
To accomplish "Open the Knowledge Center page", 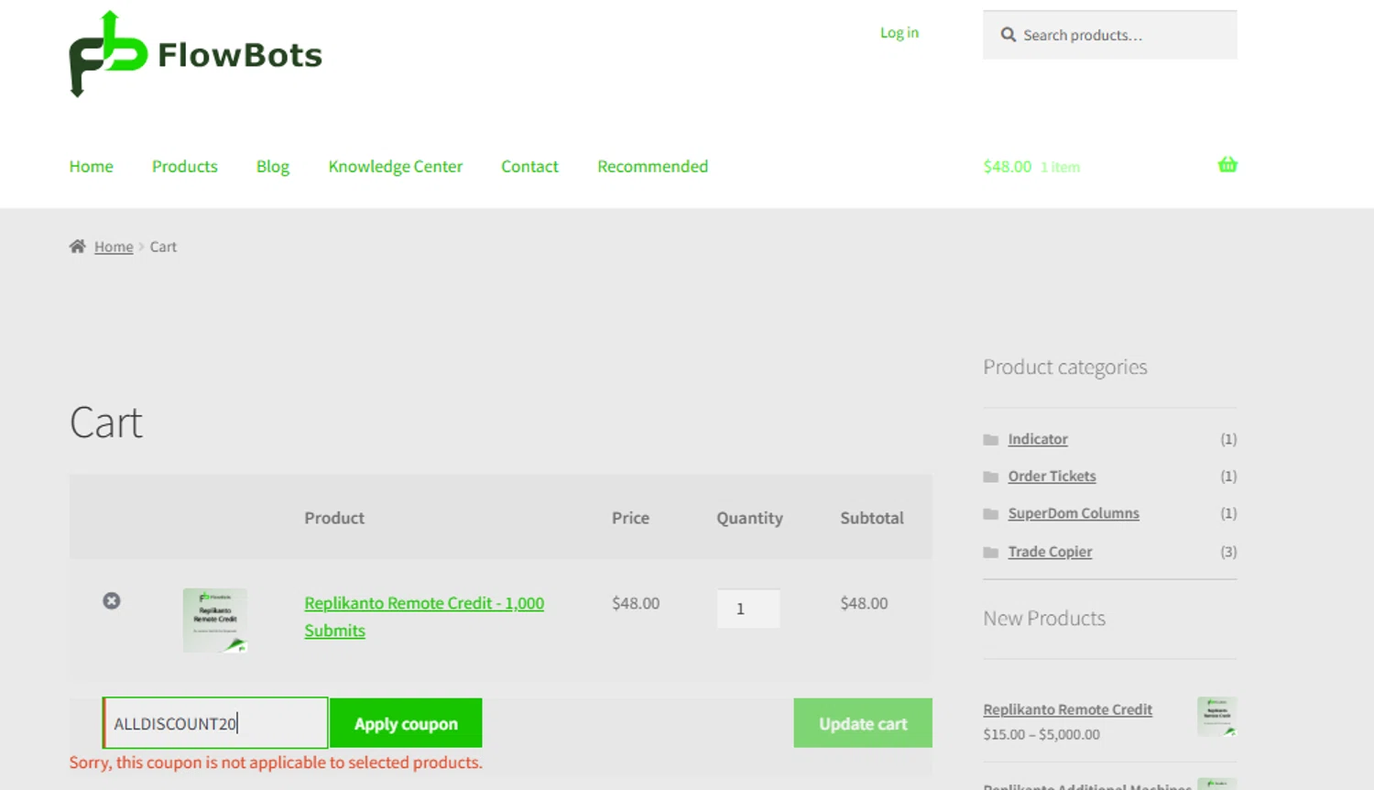I will point(396,166).
